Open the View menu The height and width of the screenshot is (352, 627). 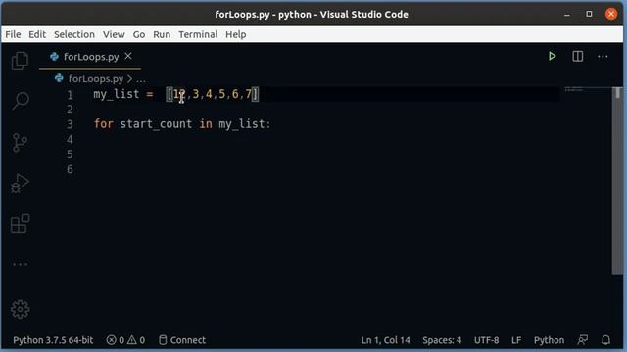point(114,35)
